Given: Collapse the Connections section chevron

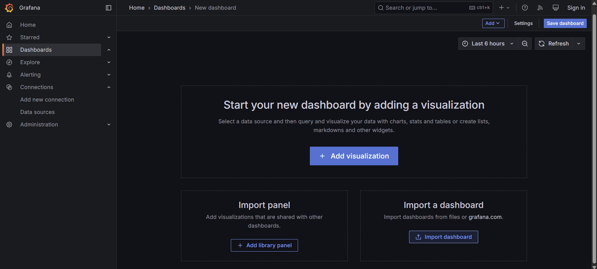Looking at the screenshot, I should (x=109, y=87).
